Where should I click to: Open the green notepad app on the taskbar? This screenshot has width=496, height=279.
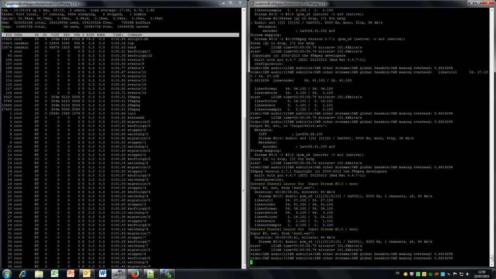point(150,274)
